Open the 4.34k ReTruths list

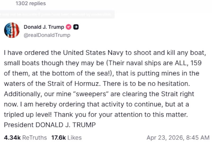pos(25,137)
